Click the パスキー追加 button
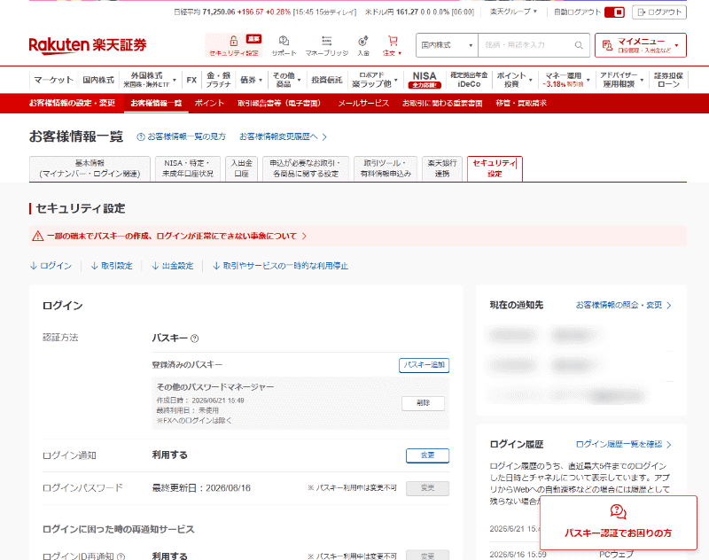This screenshot has height=560, width=709. 425,365
